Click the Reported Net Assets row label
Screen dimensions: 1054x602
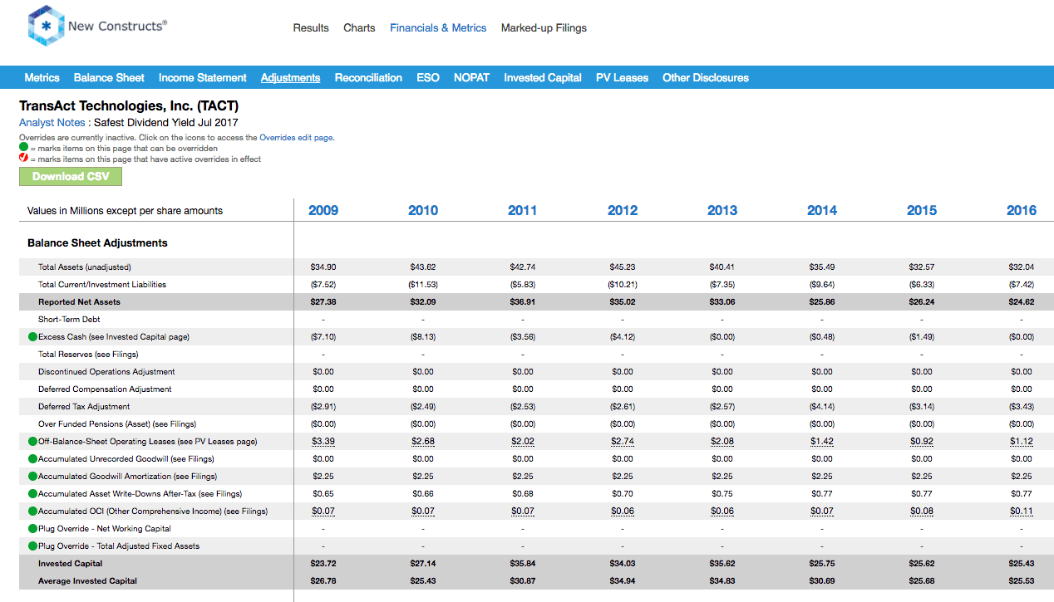click(79, 302)
